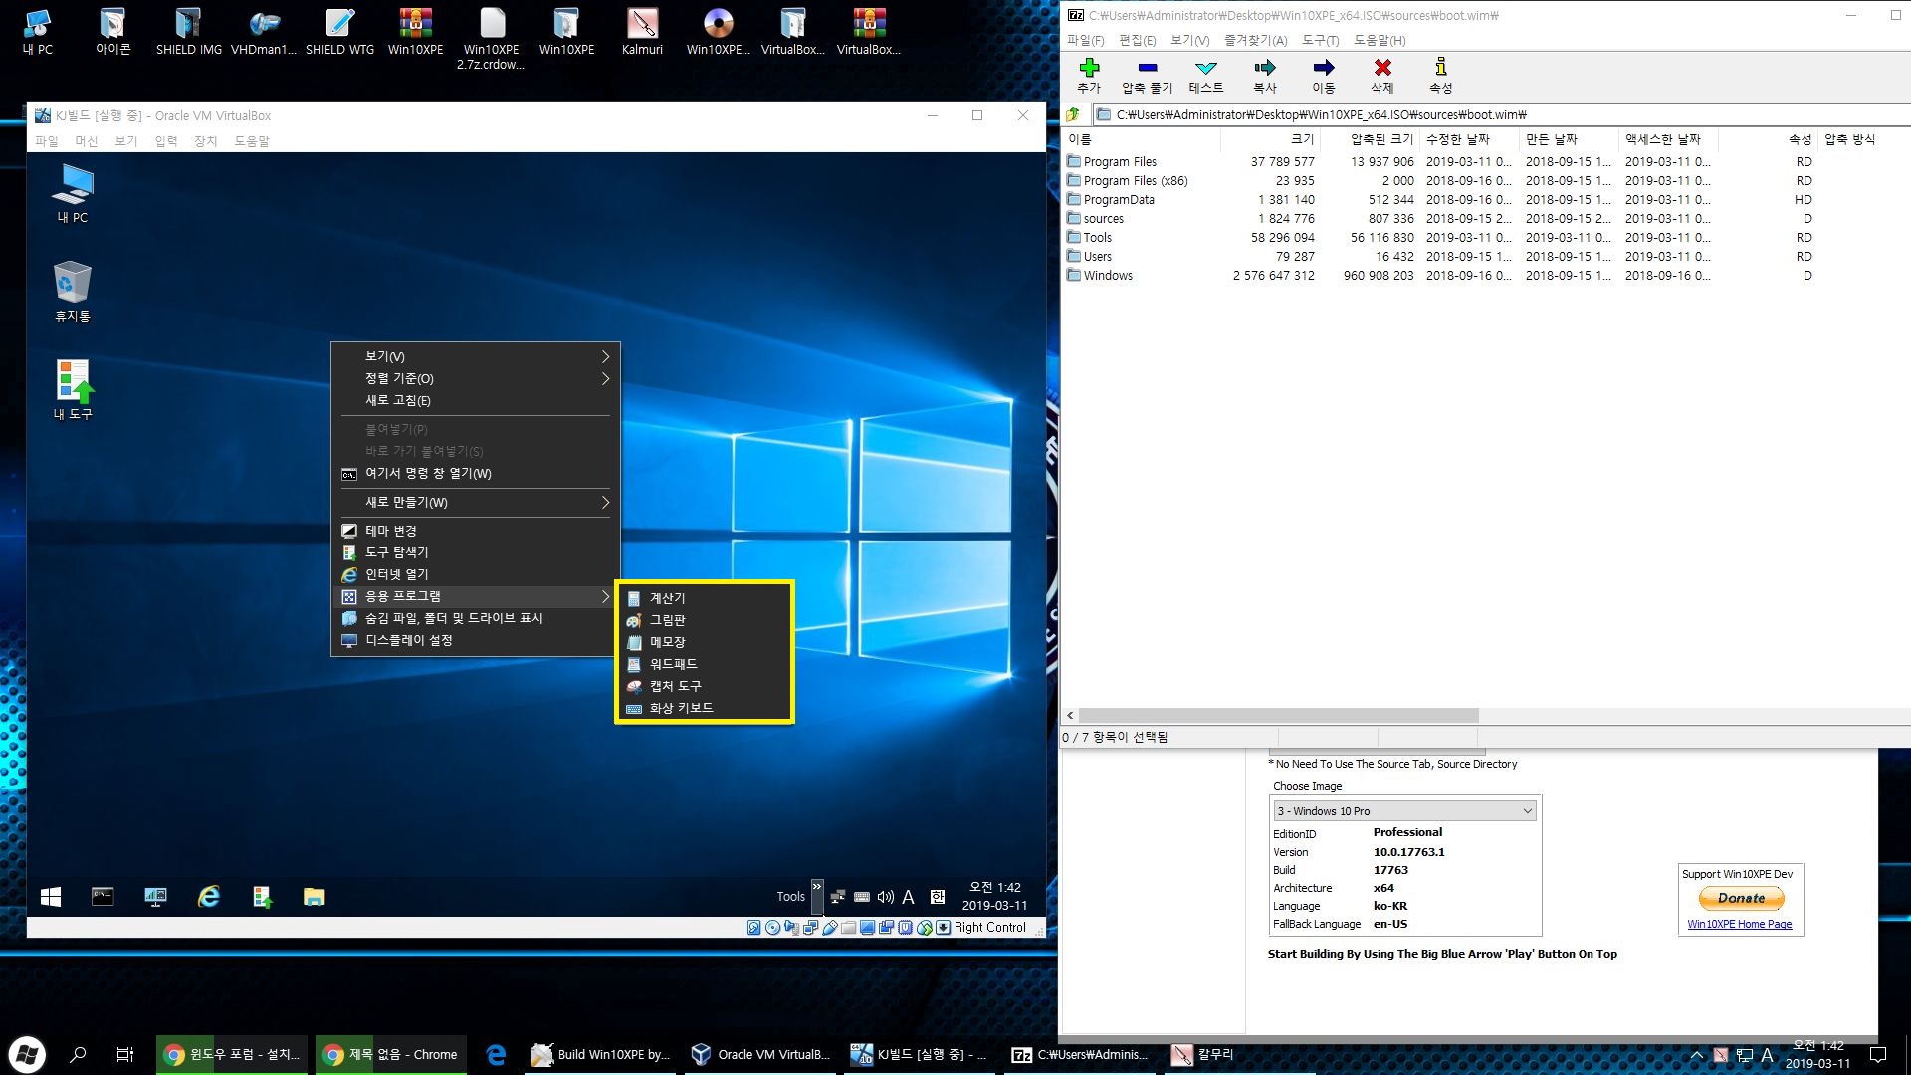1911x1075 pixels.
Task: Select the sources folder in 7-Zip
Action: [x=1103, y=219]
